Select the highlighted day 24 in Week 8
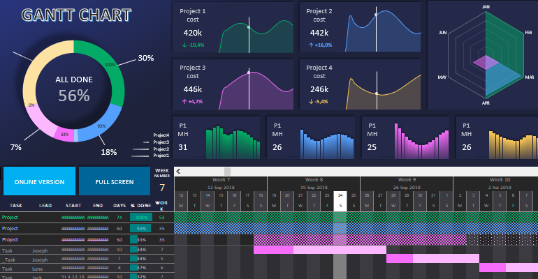 pos(340,197)
